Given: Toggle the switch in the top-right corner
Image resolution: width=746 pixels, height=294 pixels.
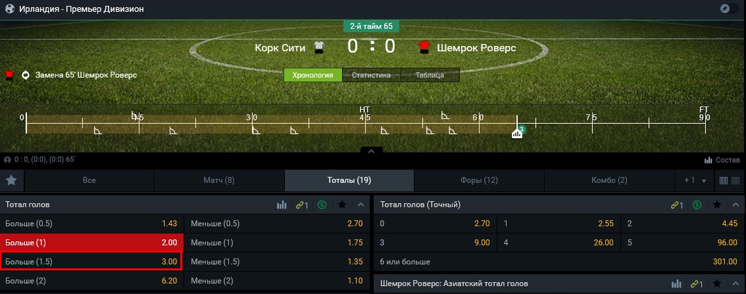Looking at the screenshot, I should (x=729, y=9).
